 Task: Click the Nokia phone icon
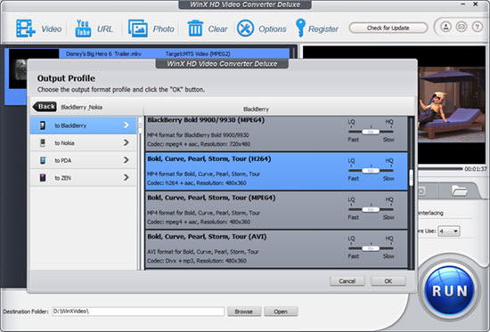pos(43,143)
